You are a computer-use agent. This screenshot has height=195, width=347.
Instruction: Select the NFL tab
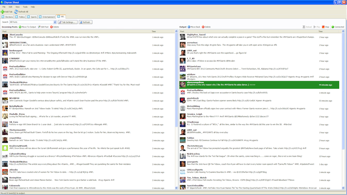pyautogui.click(x=61, y=17)
